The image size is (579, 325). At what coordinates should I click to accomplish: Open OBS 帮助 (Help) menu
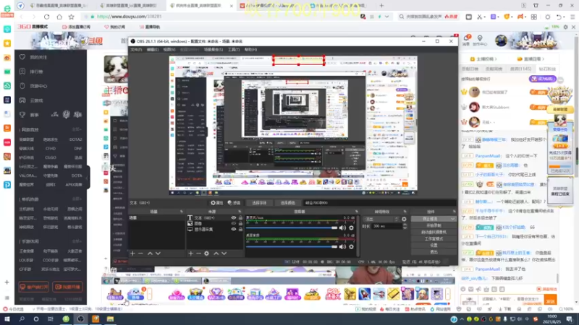click(x=250, y=49)
